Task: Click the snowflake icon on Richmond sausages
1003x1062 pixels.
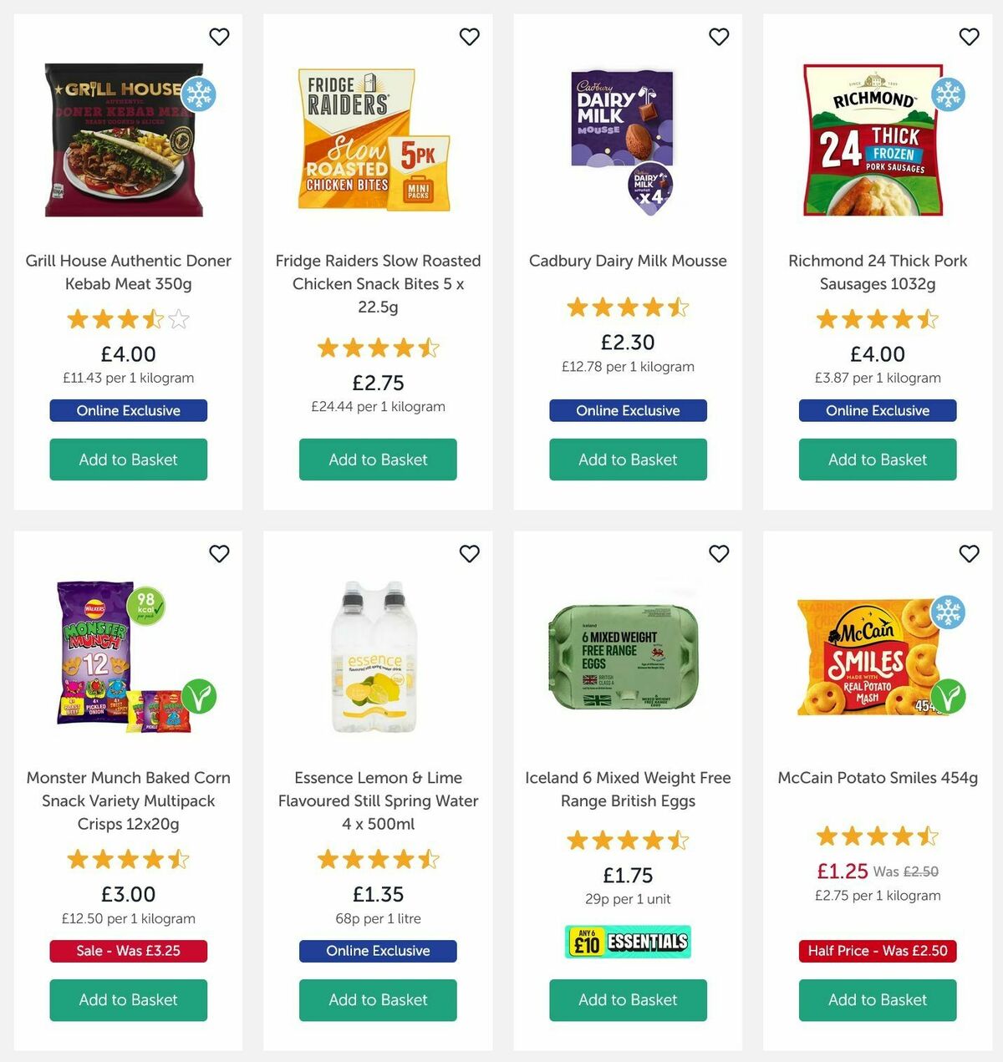Action: pos(948,95)
